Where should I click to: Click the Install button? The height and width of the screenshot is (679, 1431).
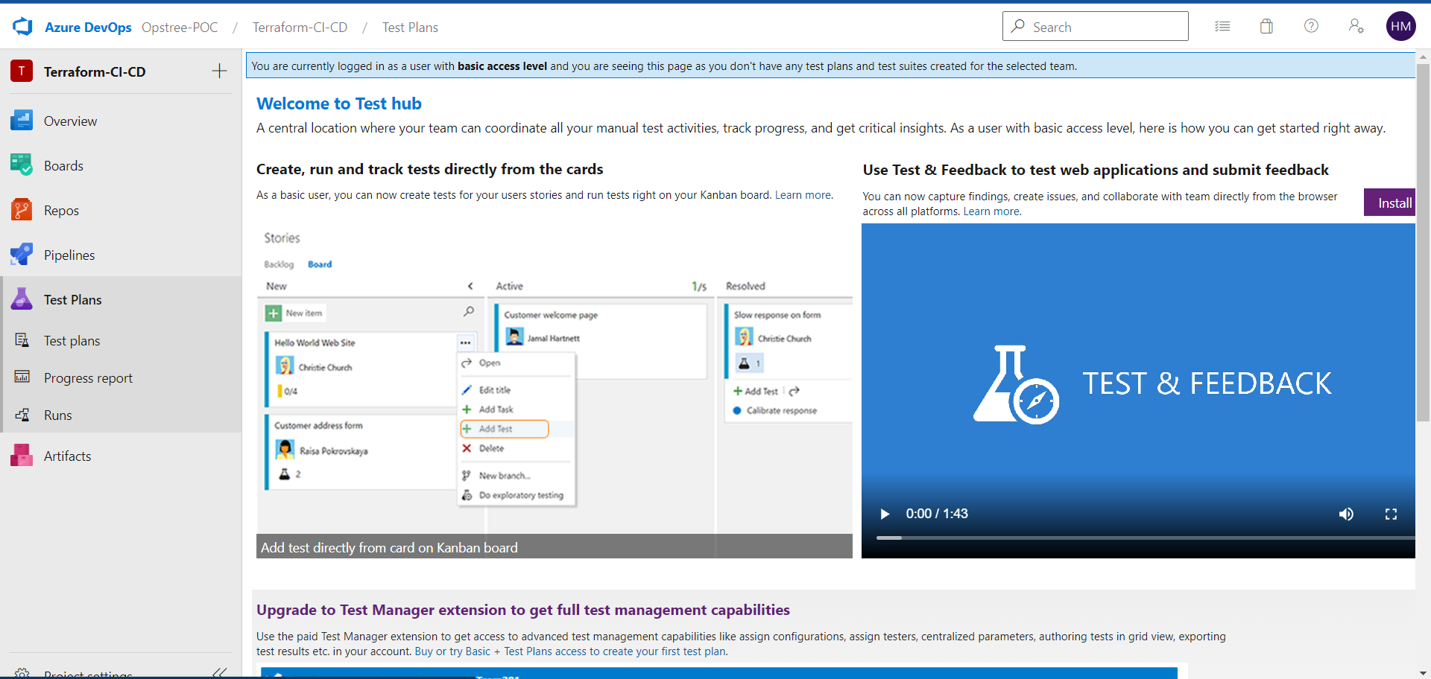coord(1389,203)
